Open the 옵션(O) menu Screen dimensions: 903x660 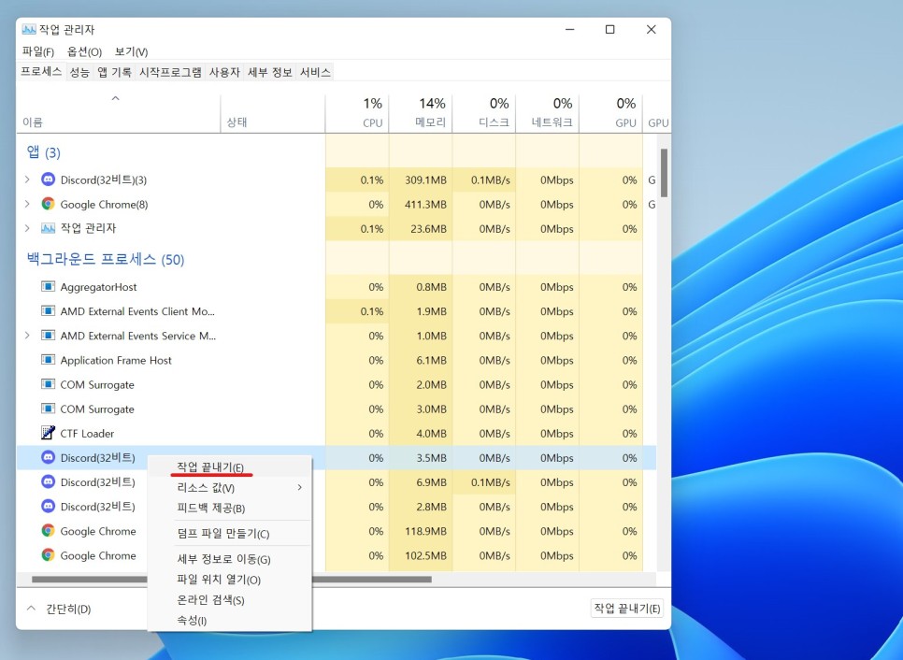84,51
